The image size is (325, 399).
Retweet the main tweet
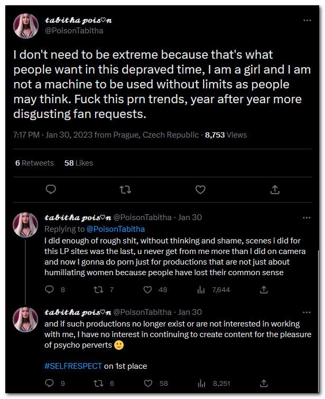coord(125,189)
